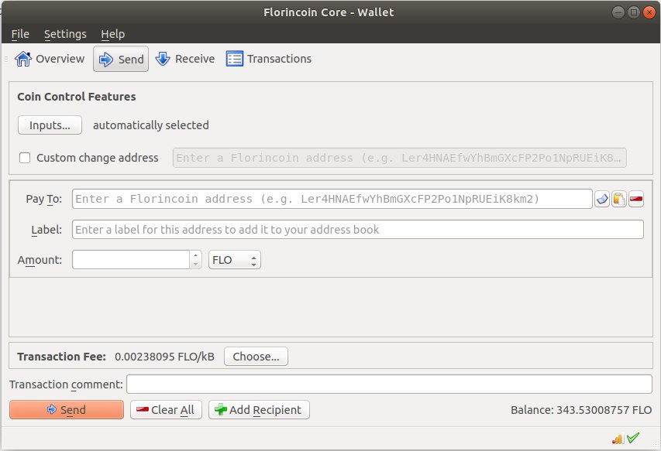Open the Help menu
The width and height of the screenshot is (661, 451).
113,34
